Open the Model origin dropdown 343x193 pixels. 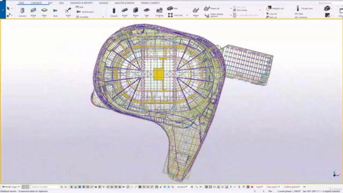(x=11, y=187)
